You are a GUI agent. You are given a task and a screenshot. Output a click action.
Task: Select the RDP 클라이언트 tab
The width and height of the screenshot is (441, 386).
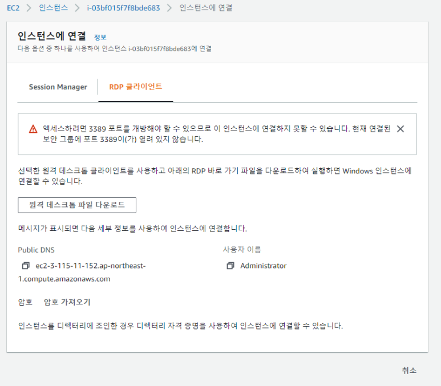click(x=136, y=87)
